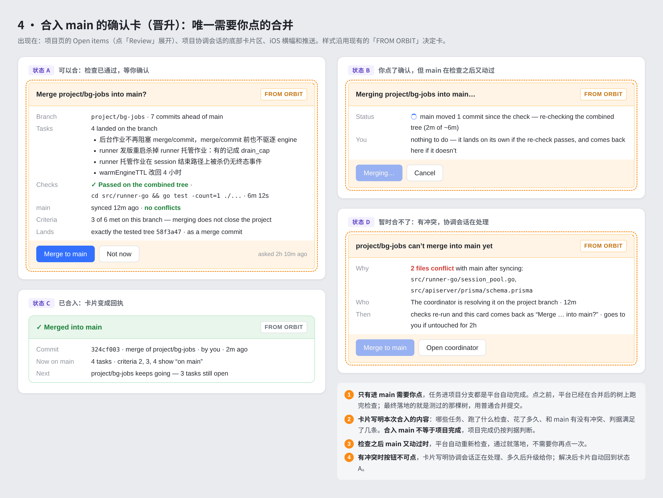Screen dimensions: 663x498
Task: Click note '卡片写明本次合入的内容'
Action: 393,419
